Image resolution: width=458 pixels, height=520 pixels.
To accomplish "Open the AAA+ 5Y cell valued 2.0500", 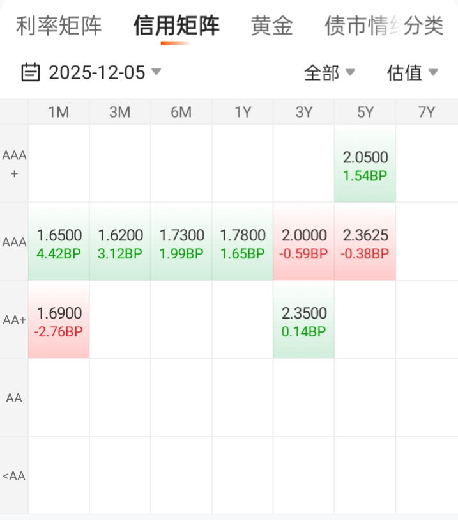I will coord(365,164).
